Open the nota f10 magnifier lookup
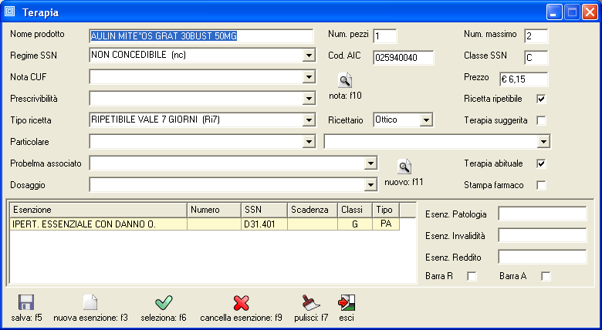 point(345,79)
